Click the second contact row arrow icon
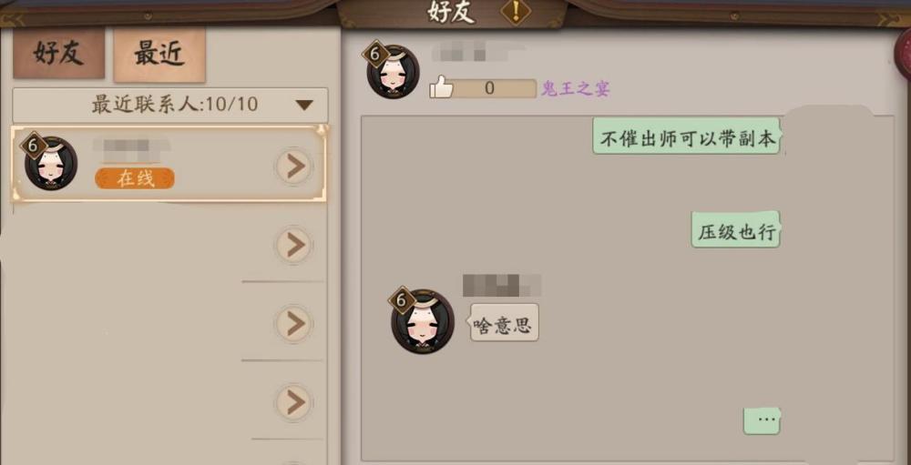Viewport: 911px width, 465px height. click(294, 245)
